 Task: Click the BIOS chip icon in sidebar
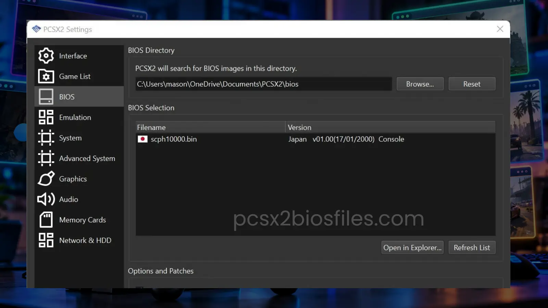tap(46, 97)
